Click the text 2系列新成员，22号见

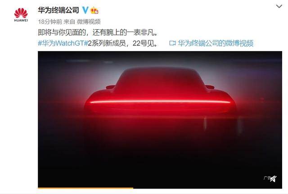click(122, 43)
